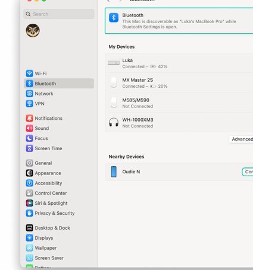Open the Sound speaker icon
This screenshot has width=253, height=270.
pos(29,128)
